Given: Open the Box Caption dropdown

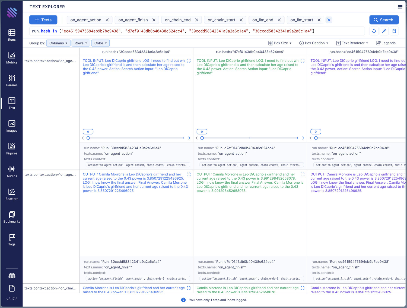Looking at the screenshot, I should 314,43.
